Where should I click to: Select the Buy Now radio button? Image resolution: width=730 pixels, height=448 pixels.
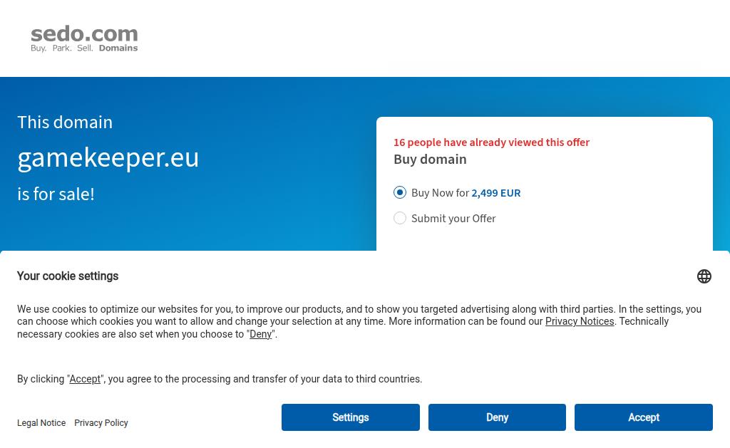pos(400,192)
